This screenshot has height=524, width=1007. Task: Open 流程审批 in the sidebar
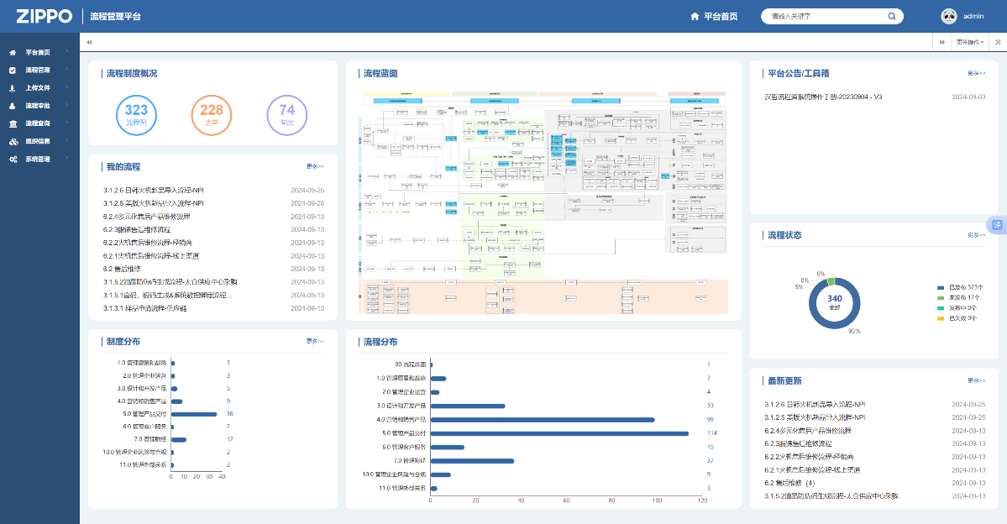click(38, 106)
